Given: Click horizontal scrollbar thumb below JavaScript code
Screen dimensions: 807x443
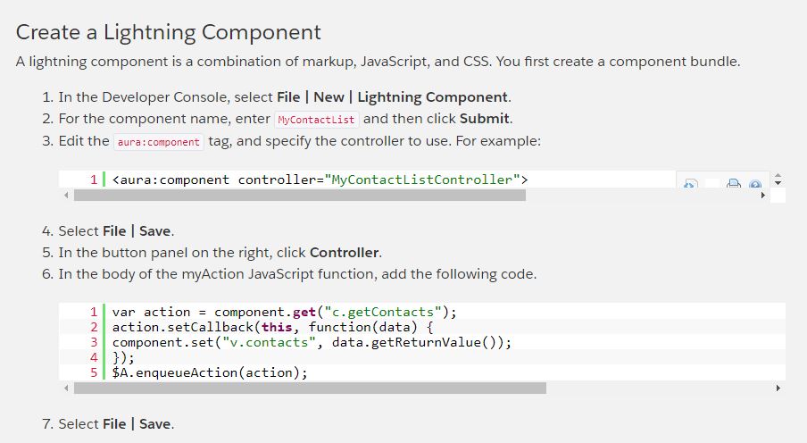Looking at the screenshot, I should tap(310, 389).
